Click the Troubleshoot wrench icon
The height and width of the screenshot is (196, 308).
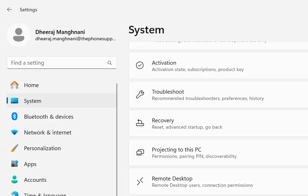click(140, 94)
